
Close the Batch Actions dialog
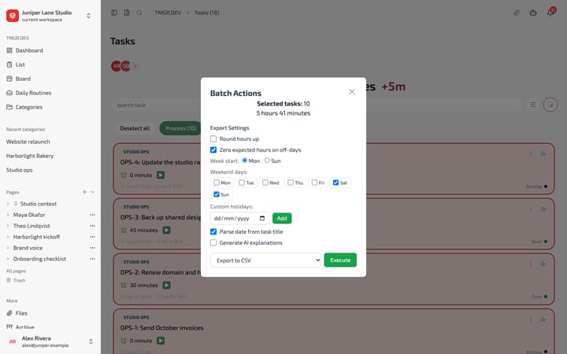[351, 92]
